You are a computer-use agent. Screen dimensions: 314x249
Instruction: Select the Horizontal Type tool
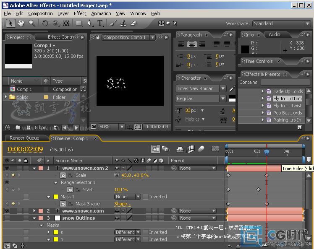click(100, 23)
